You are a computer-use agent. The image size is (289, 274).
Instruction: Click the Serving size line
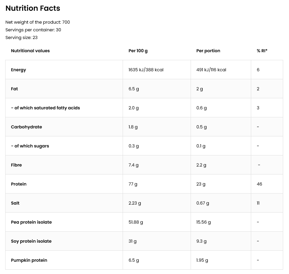22,37
